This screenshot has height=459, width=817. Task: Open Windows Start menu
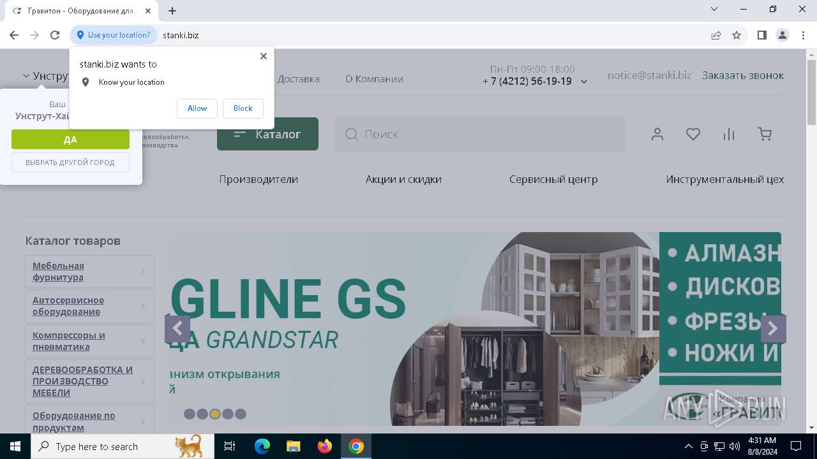click(x=15, y=446)
